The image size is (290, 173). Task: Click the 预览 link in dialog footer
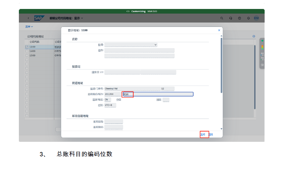pos(211,134)
